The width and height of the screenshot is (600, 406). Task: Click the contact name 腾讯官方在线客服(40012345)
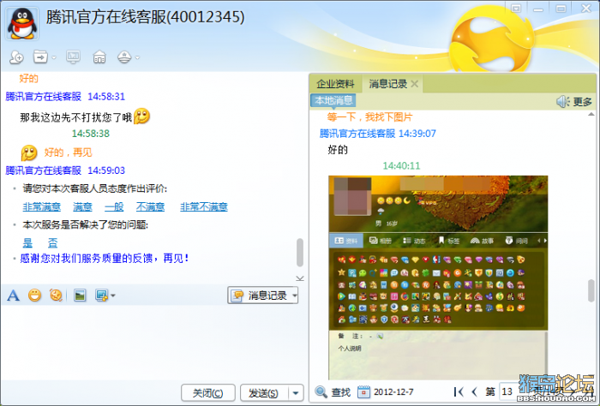(x=146, y=17)
